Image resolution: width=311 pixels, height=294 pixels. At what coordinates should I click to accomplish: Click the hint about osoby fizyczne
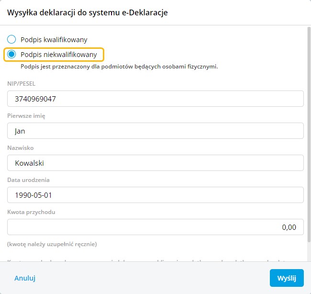point(119,67)
